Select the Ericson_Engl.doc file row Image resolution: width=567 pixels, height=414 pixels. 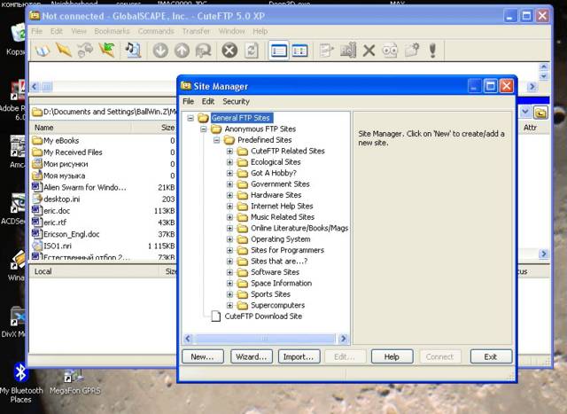coord(103,234)
